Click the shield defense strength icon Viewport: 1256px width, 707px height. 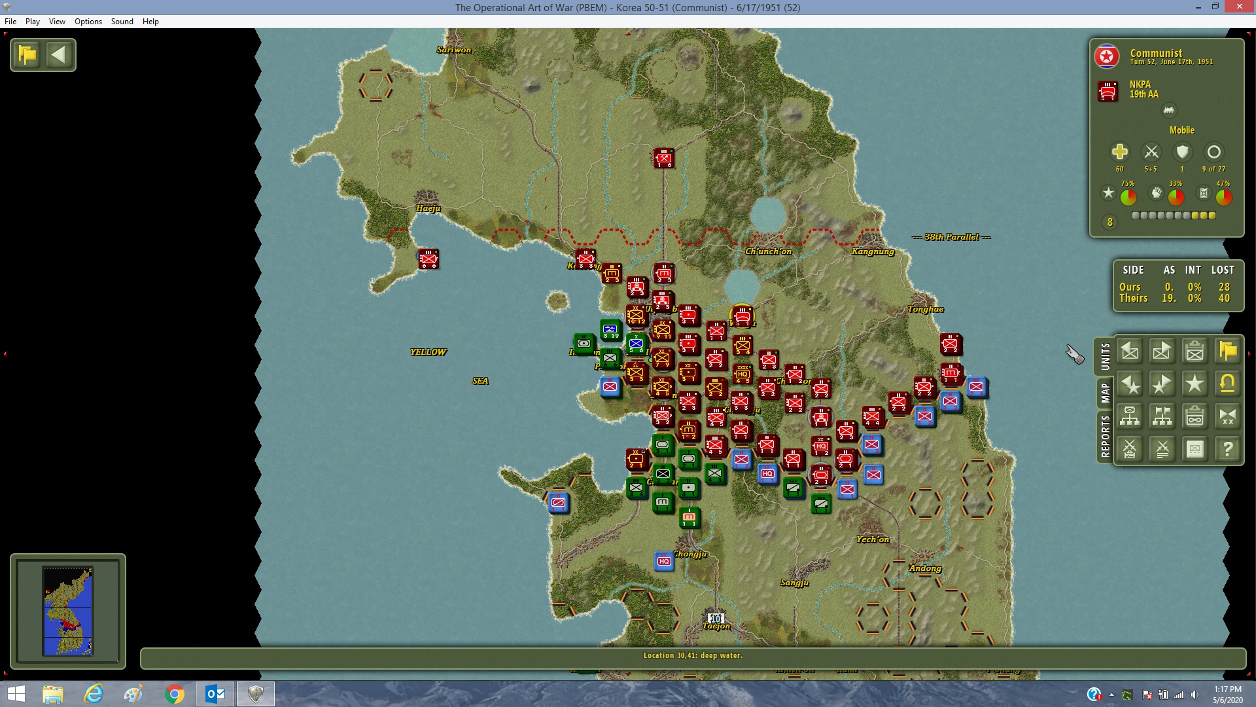click(1182, 153)
